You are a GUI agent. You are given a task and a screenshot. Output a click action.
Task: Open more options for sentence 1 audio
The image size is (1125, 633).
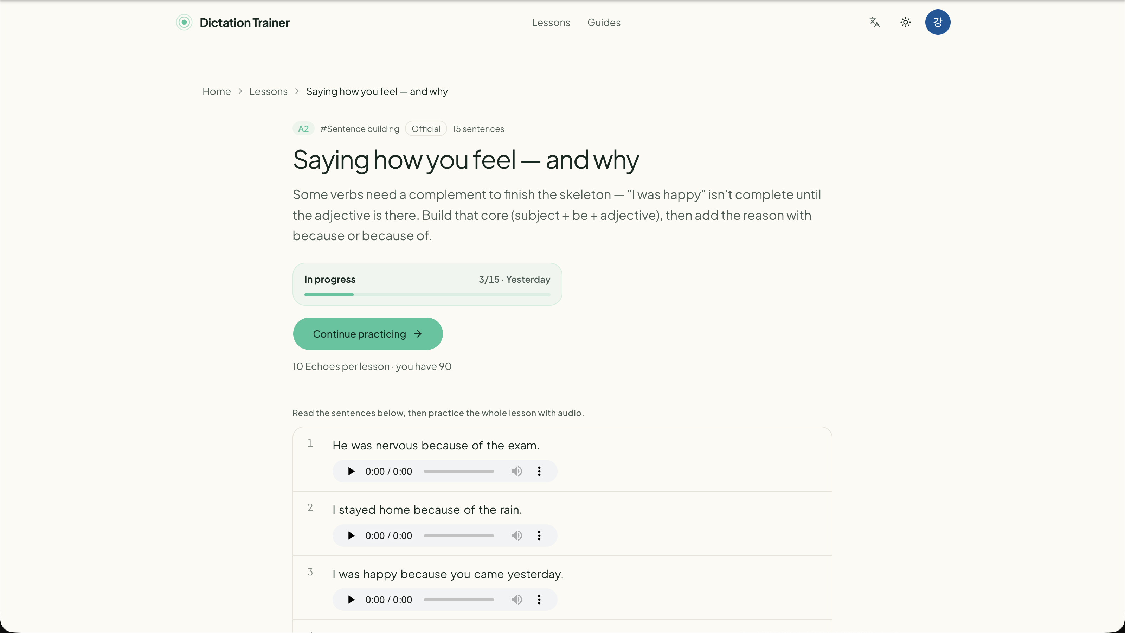539,471
